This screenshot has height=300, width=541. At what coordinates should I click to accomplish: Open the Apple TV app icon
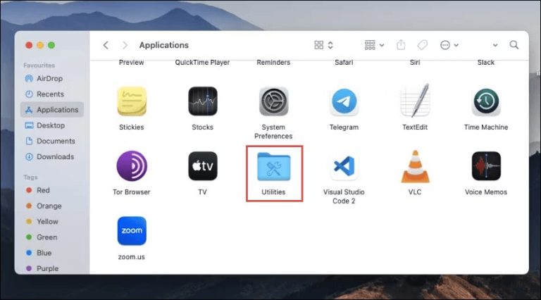pos(203,166)
